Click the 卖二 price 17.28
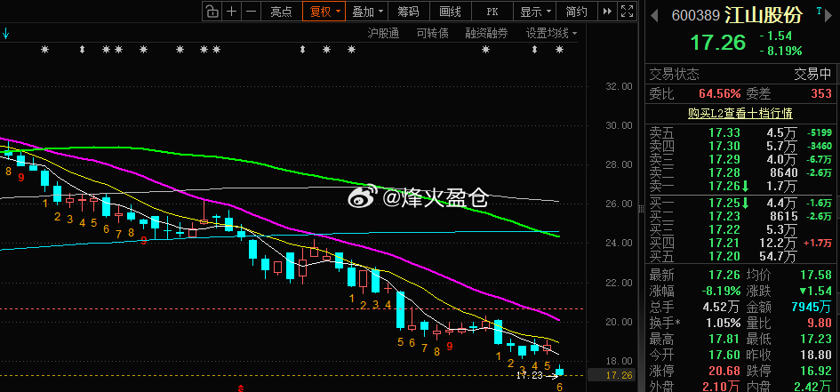Viewport: 840px width, 392px height. click(724, 172)
